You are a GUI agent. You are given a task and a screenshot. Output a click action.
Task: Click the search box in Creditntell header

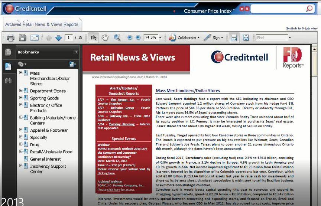pos(278,9)
